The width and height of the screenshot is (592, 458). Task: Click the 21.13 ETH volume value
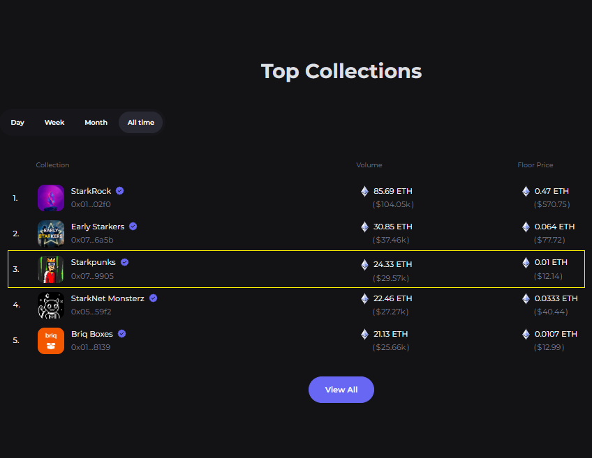click(390, 334)
